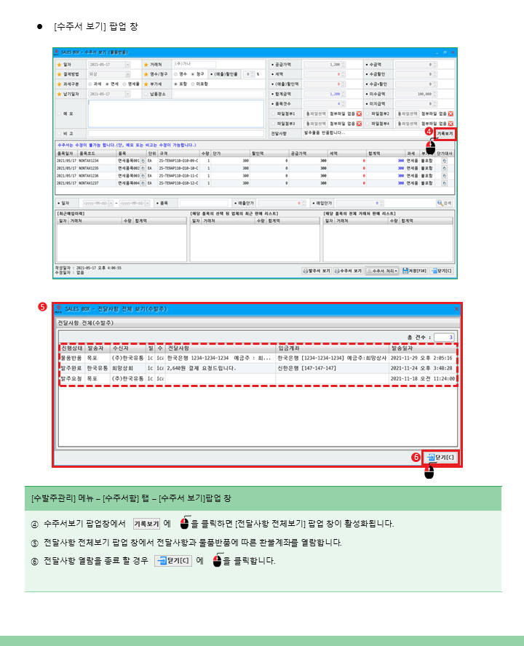Click item lookup icon for 면세품목003
The image size is (524, 646).
click(x=143, y=175)
